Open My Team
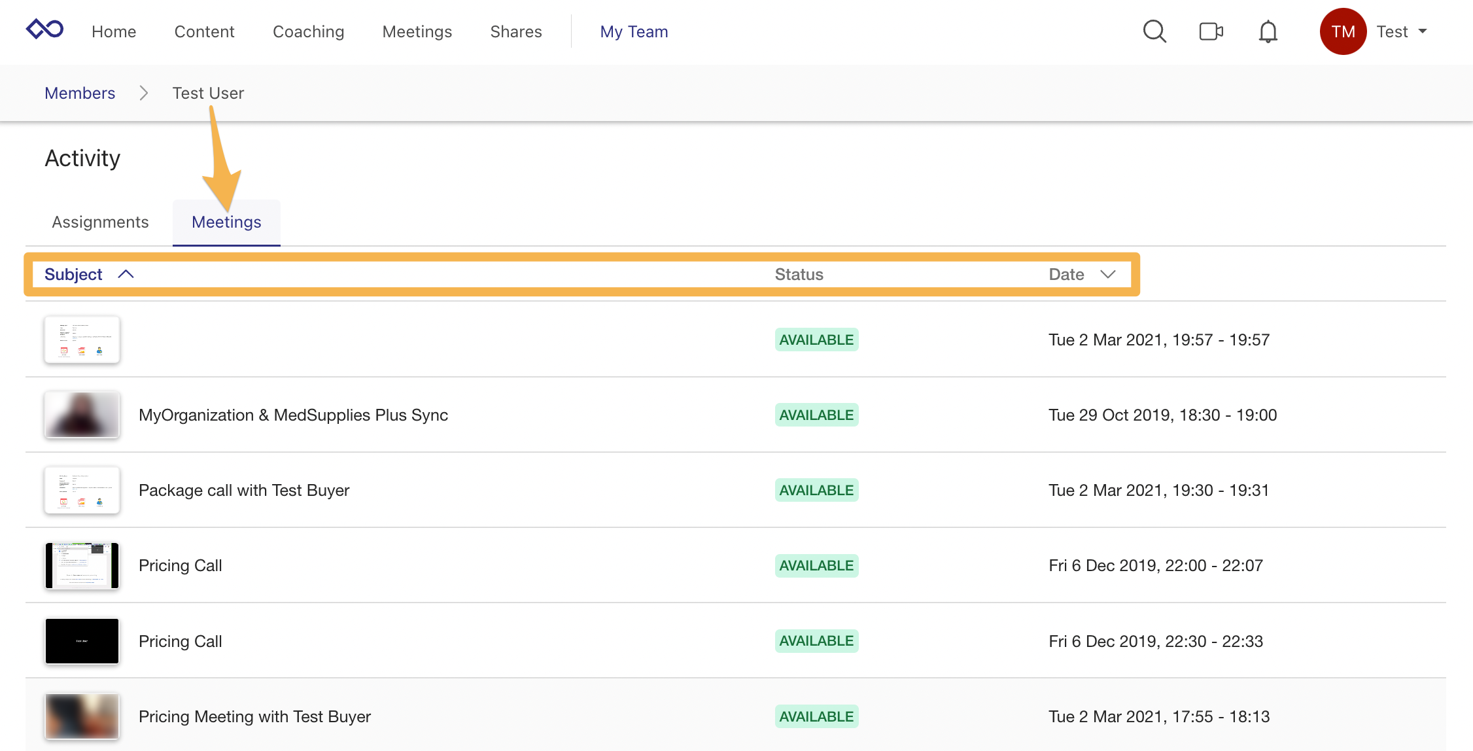The height and width of the screenshot is (751, 1473). point(634,31)
